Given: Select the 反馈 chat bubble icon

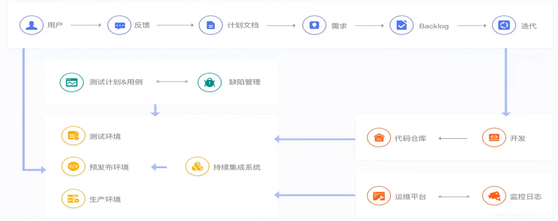Looking at the screenshot, I should [x=120, y=25].
